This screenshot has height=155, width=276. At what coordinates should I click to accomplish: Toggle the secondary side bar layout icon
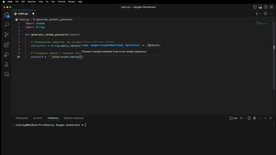coord(266,7)
